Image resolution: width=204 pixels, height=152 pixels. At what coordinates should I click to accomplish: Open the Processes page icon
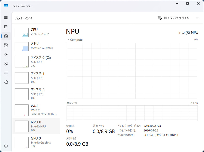click(6, 27)
